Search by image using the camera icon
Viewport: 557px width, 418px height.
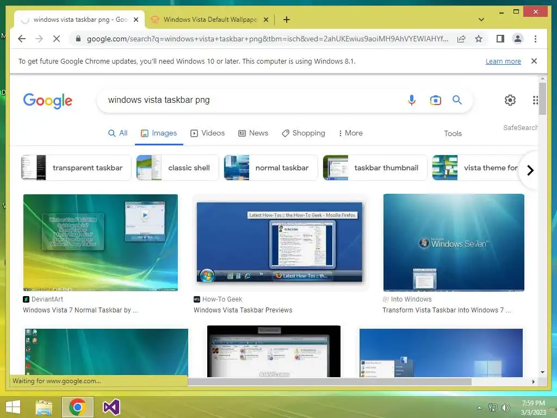[x=436, y=100]
